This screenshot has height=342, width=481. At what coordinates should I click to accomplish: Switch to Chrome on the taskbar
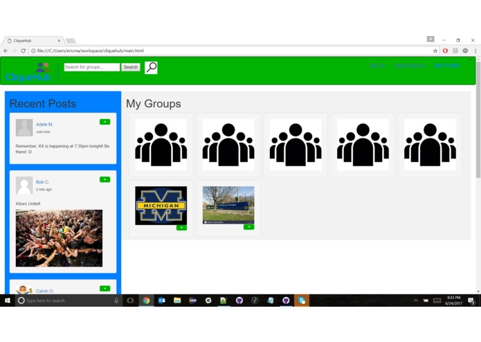point(146,300)
